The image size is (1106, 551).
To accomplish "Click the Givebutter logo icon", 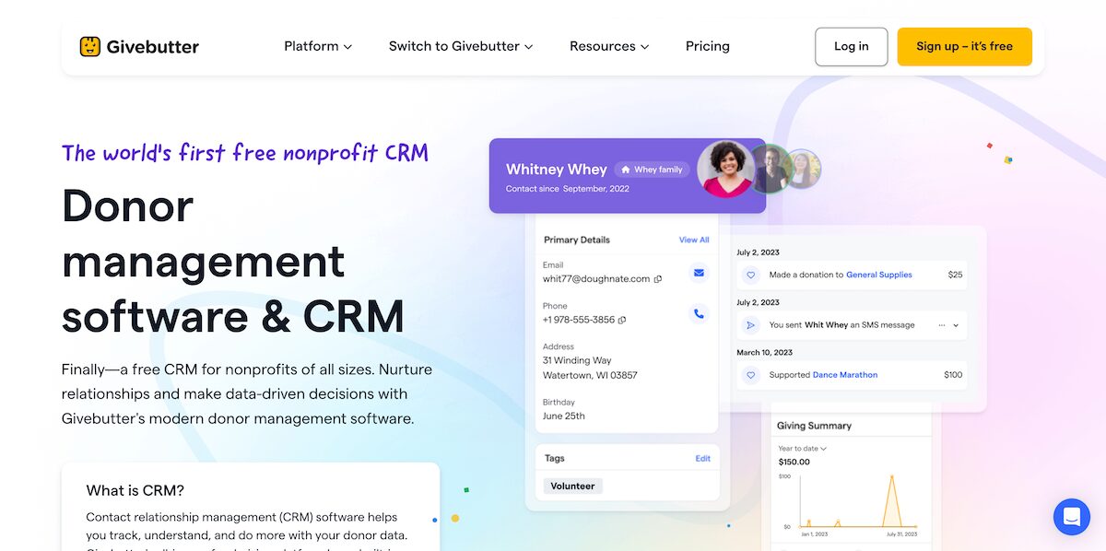I will tap(89, 46).
